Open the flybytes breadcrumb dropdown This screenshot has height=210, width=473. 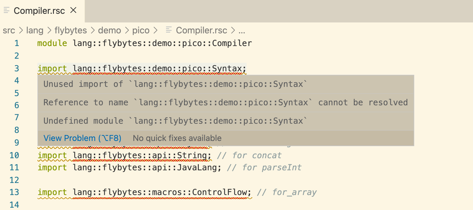pos(70,30)
